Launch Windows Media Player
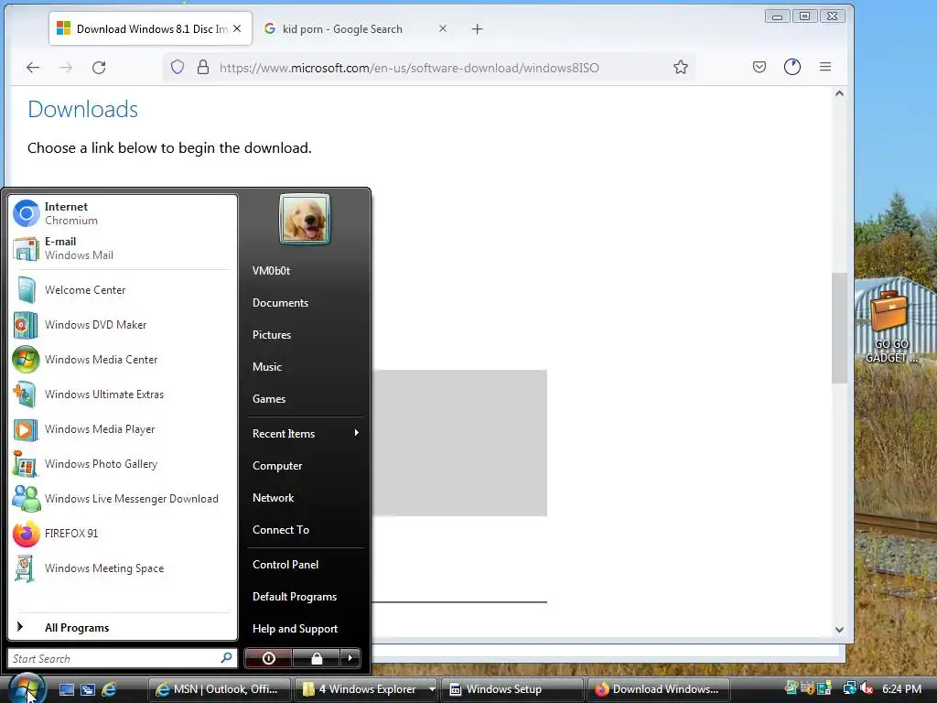Image resolution: width=937 pixels, height=703 pixels. pos(123,429)
